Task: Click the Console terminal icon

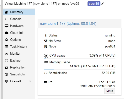Action: pos(6,19)
